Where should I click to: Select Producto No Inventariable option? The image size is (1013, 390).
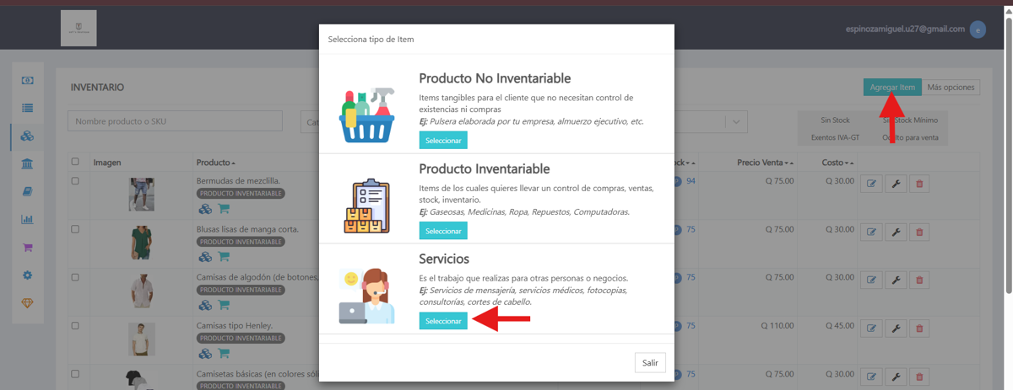443,141
